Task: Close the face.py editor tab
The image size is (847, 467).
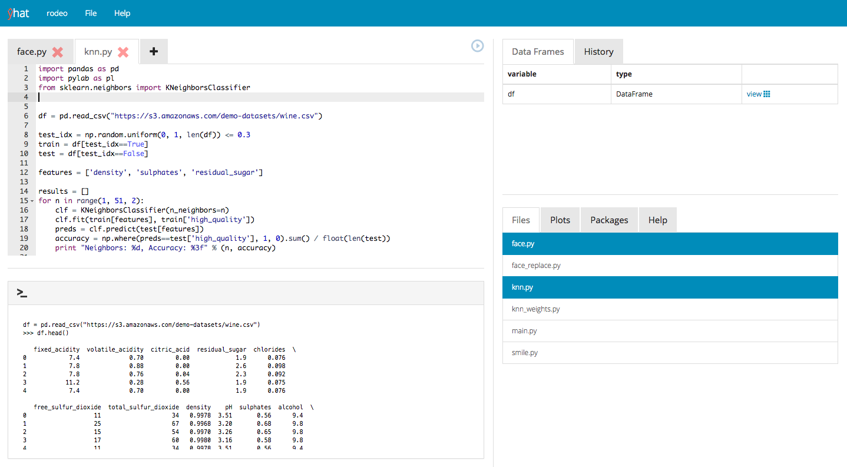Action: coord(58,52)
